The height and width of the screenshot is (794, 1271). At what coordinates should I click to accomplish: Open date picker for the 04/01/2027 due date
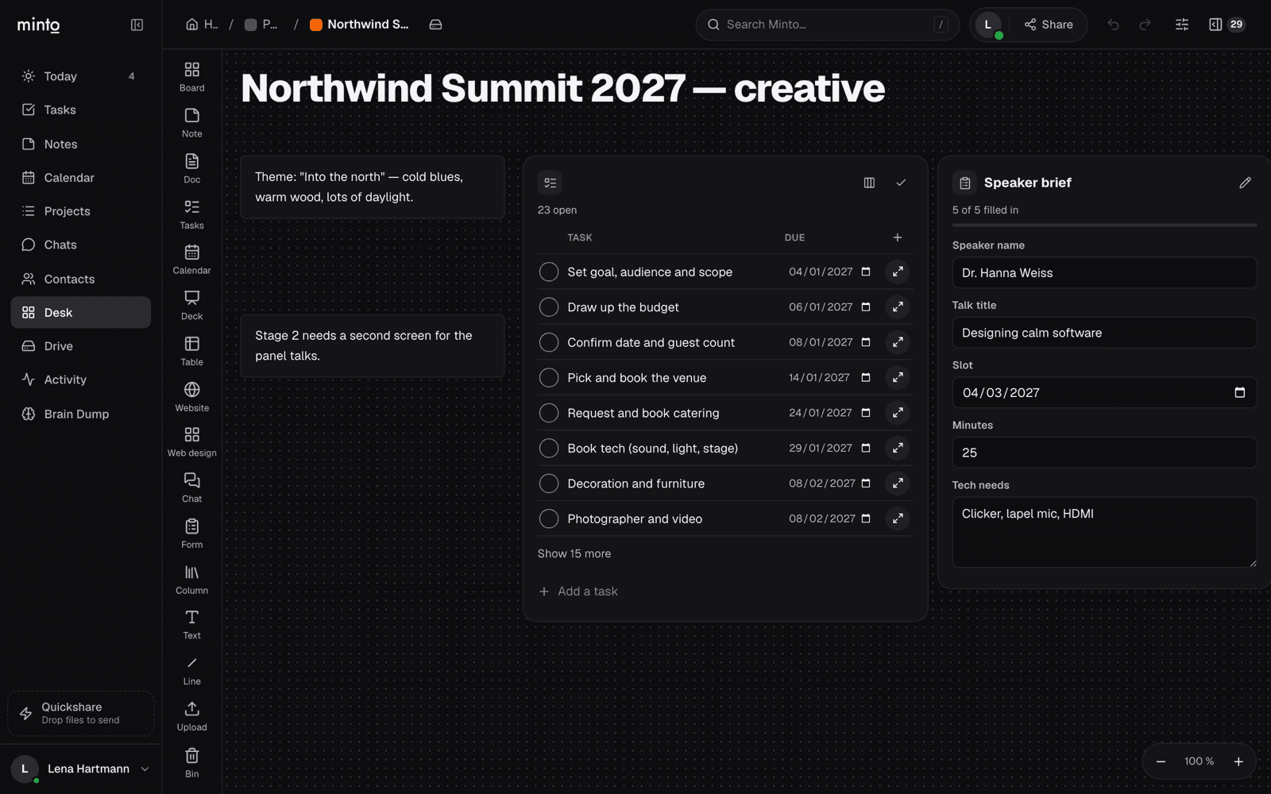point(866,272)
